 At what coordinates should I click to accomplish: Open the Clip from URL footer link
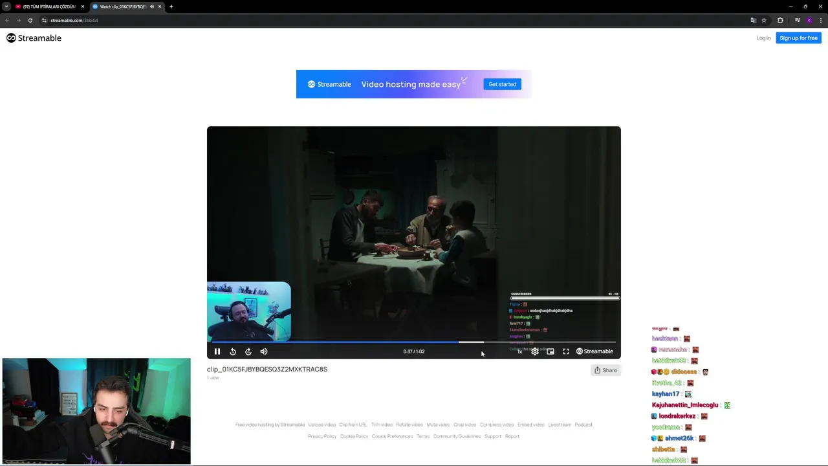pyautogui.click(x=353, y=425)
